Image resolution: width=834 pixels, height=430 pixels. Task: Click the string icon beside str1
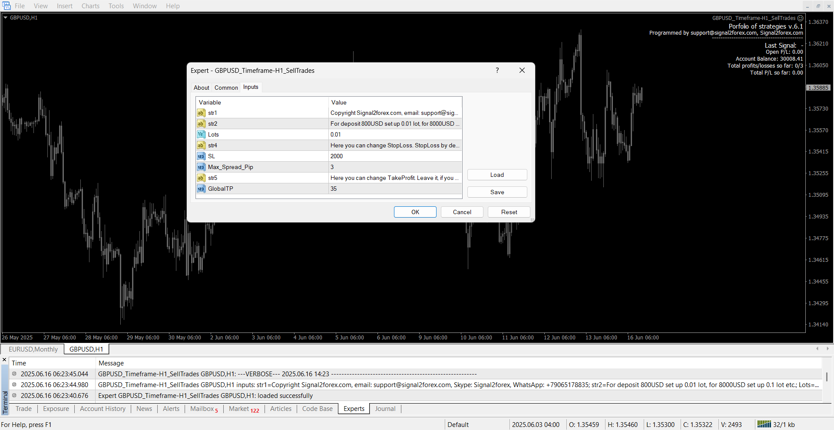point(201,113)
